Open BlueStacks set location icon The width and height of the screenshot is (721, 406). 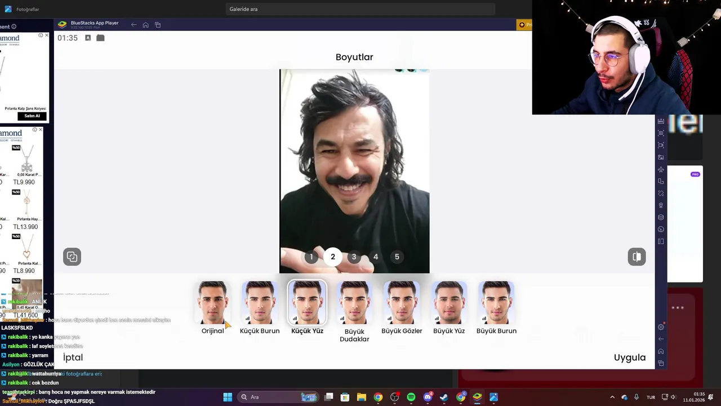661,205
